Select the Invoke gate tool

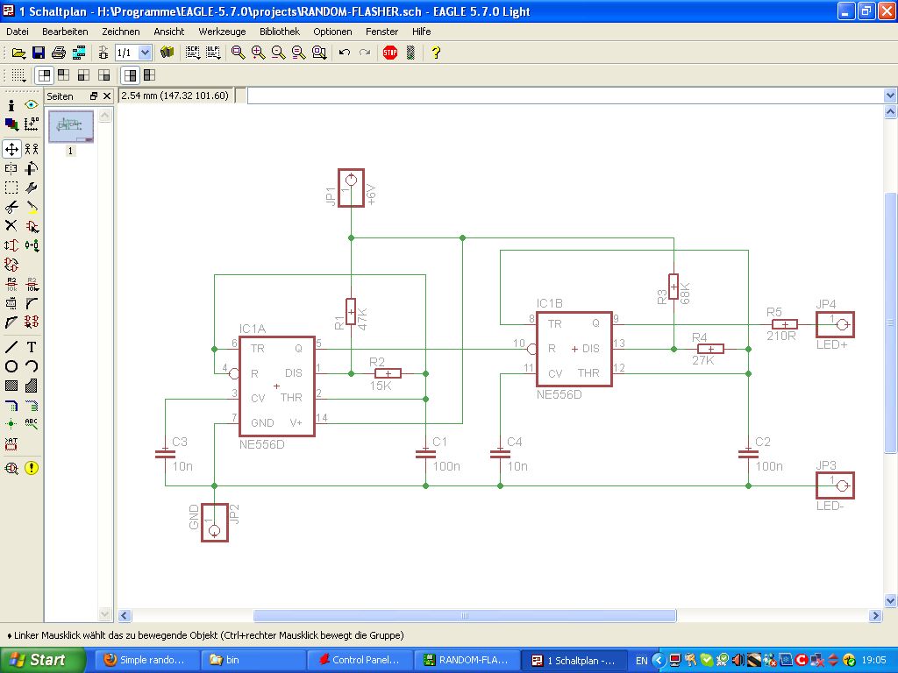[32, 322]
